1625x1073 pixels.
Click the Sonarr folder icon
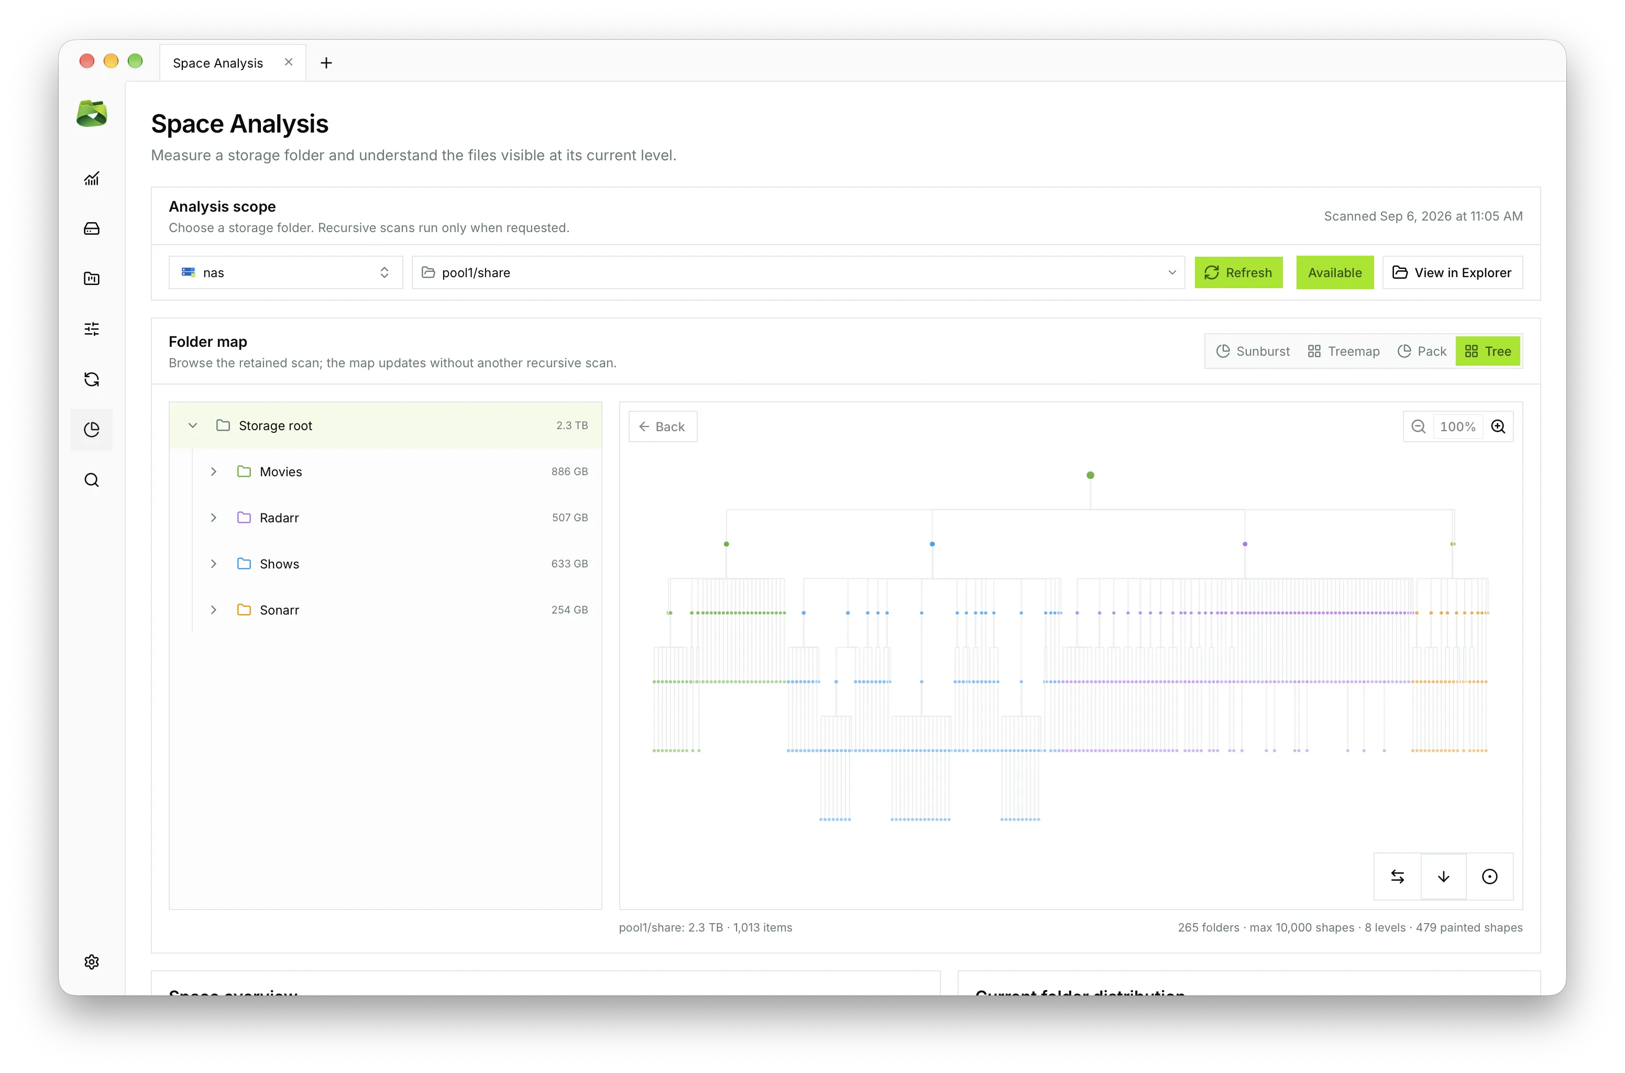coord(244,610)
